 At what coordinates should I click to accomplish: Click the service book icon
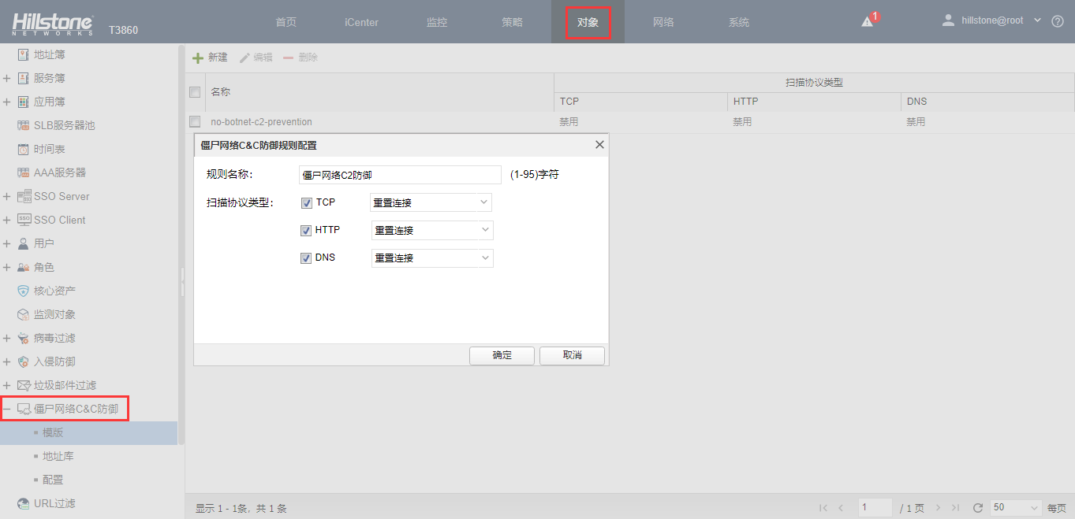point(23,79)
